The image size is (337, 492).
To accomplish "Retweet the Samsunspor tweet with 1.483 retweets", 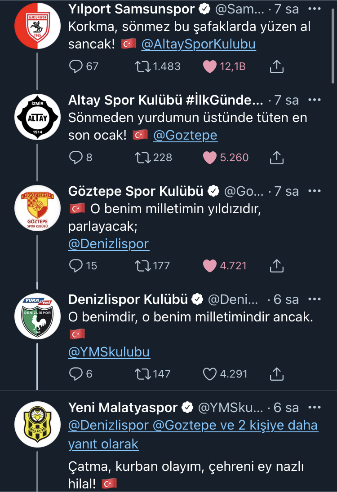I will tap(142, 66).
